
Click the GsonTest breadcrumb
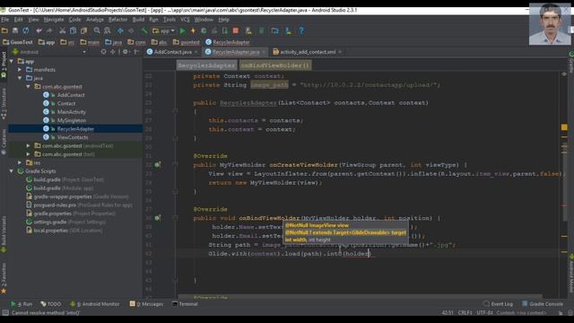(x=18, y=42)
